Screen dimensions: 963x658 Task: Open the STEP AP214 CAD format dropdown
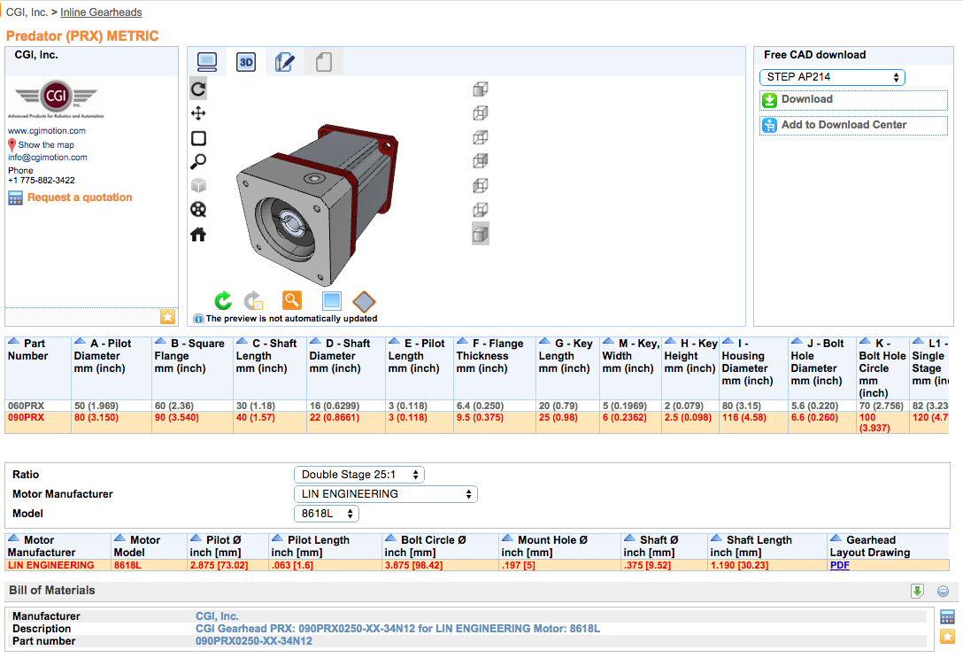[832, 77]
